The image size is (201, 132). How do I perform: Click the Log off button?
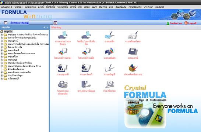190,23
